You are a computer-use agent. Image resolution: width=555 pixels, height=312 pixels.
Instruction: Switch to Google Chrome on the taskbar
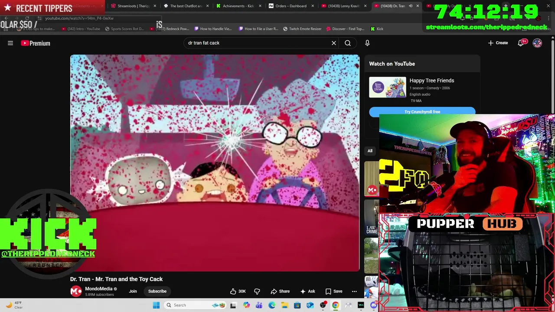pos(336,305)
